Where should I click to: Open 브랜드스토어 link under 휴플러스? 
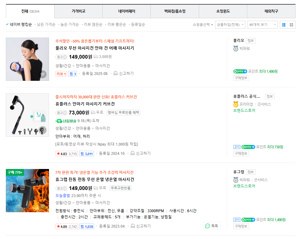244,110
